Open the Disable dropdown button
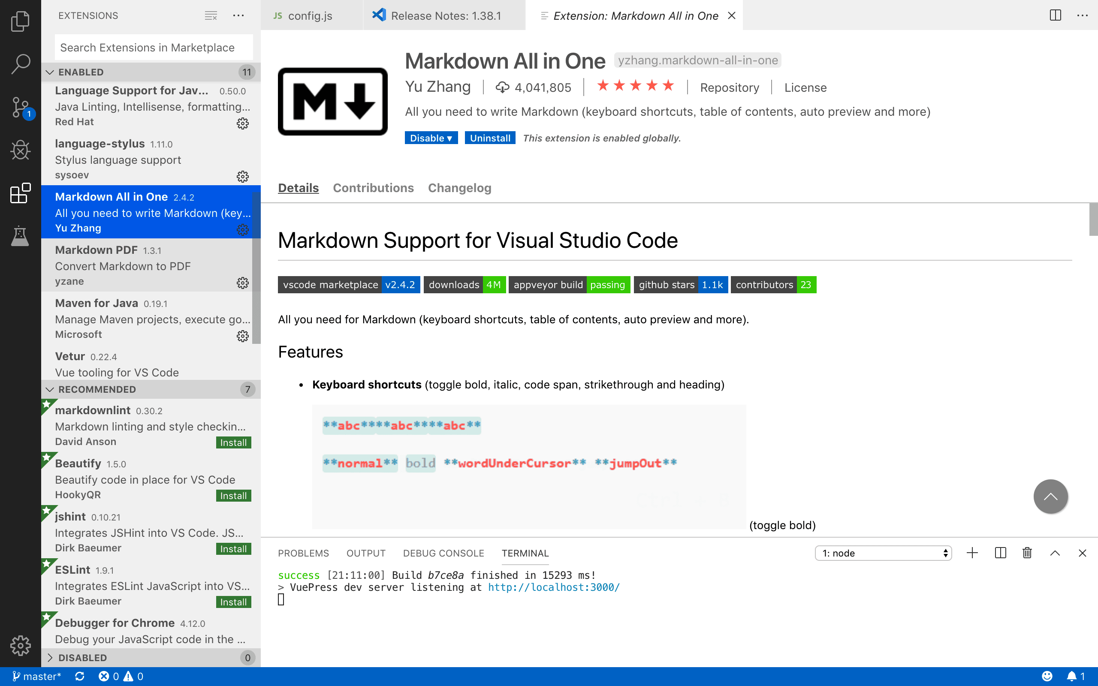Image resolution: width=1098 pixels, height=686 pixels. [x=431, y=138]
